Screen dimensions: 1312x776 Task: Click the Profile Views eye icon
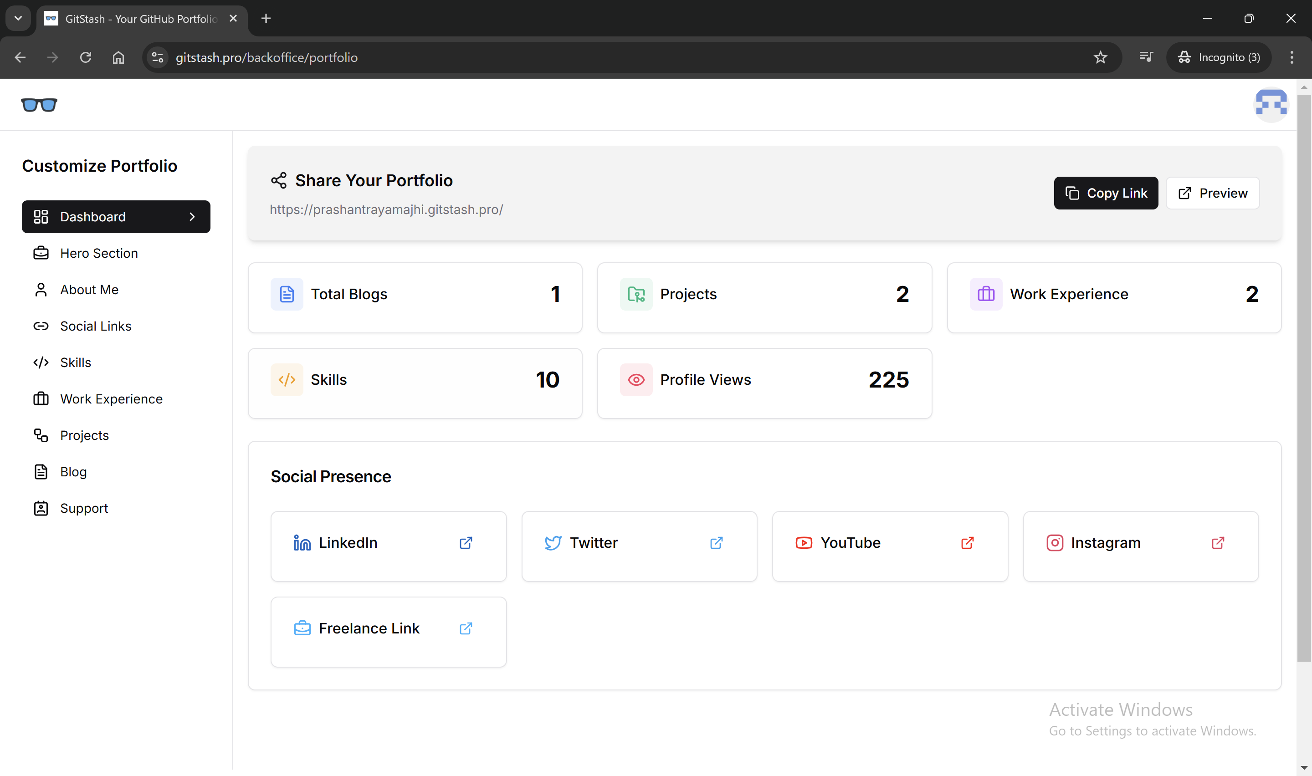tap(636, 380)
